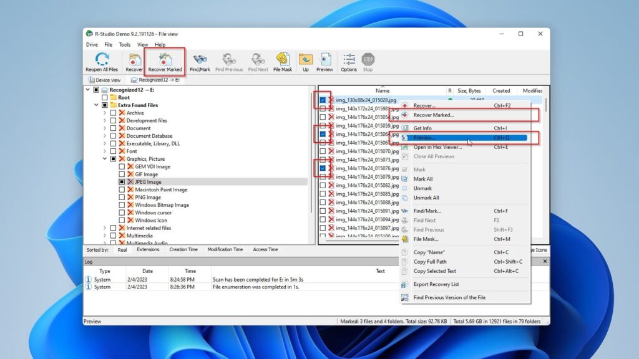Click the Name column header

383,91
